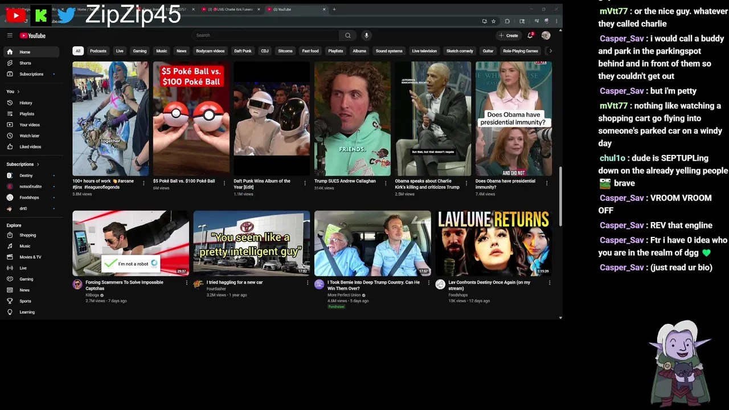Open Learning under Explore
Screen dimensions: 729x410
[x=32, y=312]
